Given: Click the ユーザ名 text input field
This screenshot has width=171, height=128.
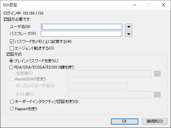Looking at the screenshot, I should tap(82, 27).
